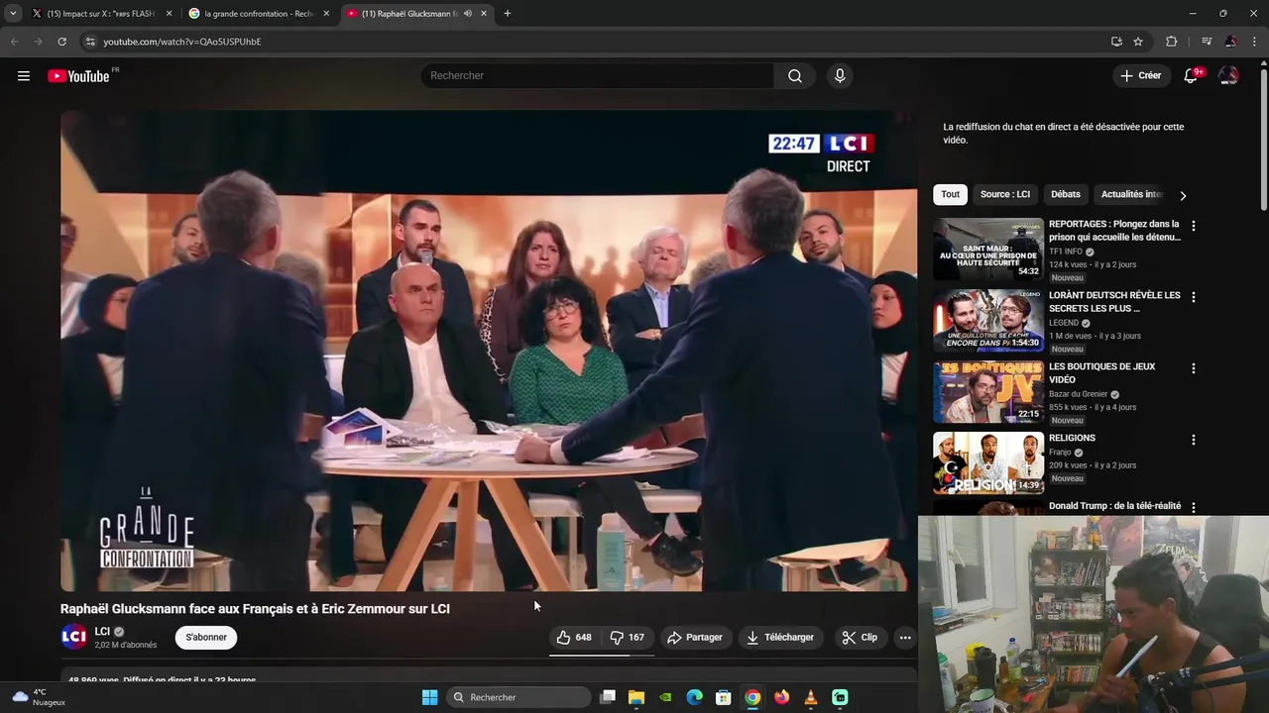Show more filter chips with right arrow
This screenshot has width=1269, height=713.
click(1183, 196)
